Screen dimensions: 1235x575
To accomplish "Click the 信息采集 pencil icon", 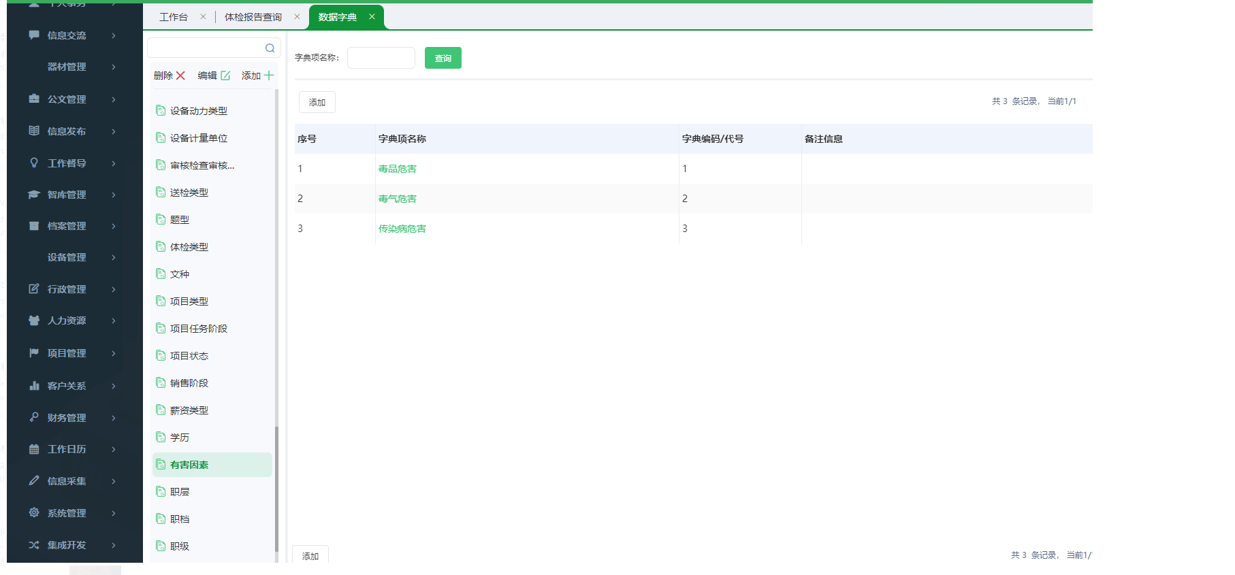I will [x=34, y=480].
